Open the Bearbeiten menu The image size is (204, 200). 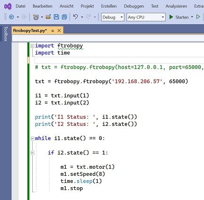pos(43,6)
